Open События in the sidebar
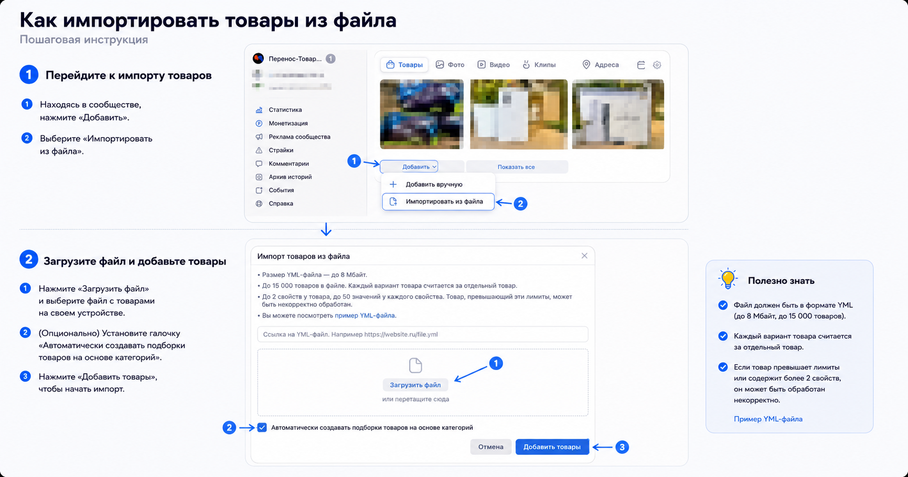 point(281,190)
